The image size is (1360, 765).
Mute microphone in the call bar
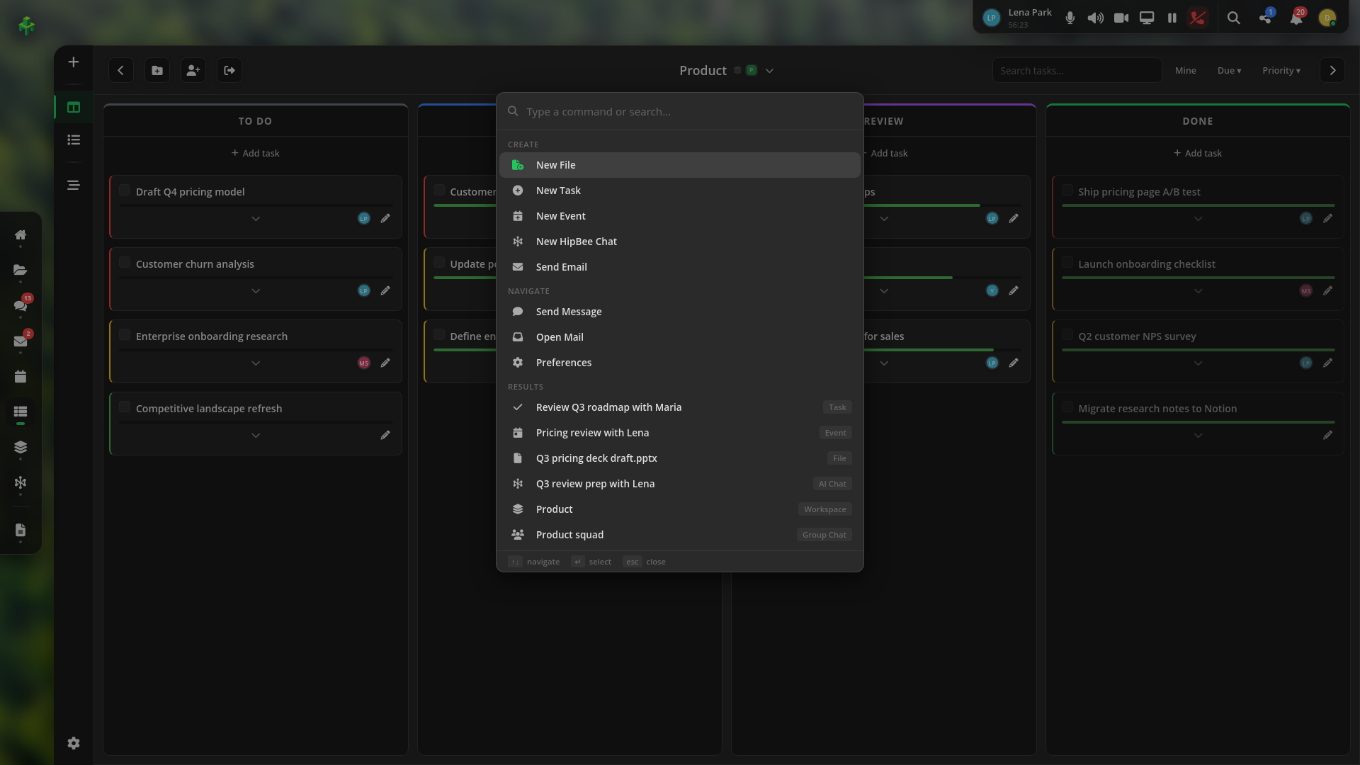coord(1070,18)
